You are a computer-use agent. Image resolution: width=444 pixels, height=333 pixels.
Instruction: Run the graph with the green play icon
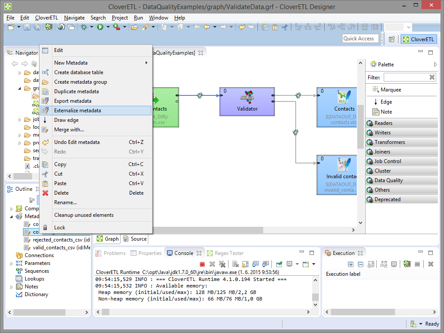(x=100, y=27)
